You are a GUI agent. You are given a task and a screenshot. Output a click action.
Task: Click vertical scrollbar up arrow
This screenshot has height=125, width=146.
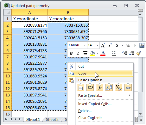coord(140,15)
